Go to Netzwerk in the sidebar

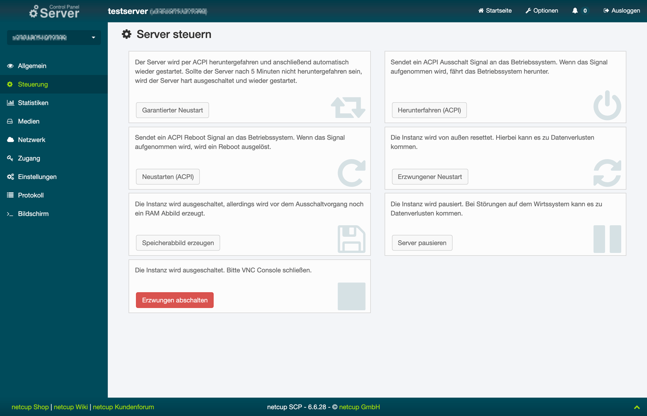31,140
